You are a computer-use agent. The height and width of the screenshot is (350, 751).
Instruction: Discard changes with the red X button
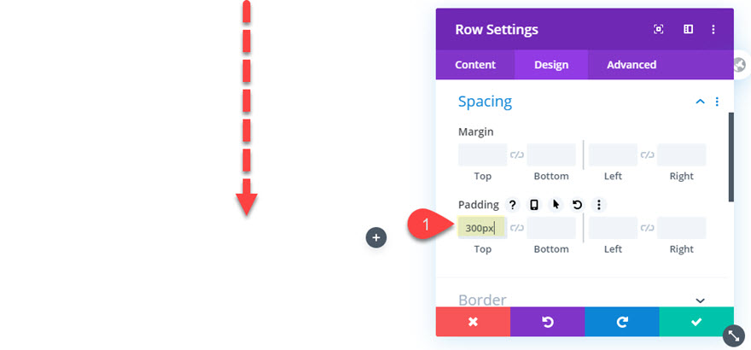473,322
